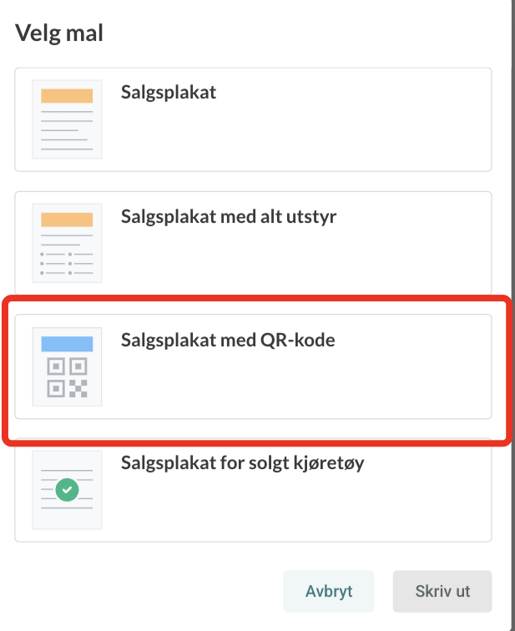Click the 'Salgsplakat med alt utstyr' title text

click(x=229, y=218)
